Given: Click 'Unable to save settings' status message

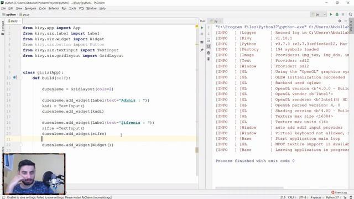Looking at the screenshot, I should [x=59, y=197].
